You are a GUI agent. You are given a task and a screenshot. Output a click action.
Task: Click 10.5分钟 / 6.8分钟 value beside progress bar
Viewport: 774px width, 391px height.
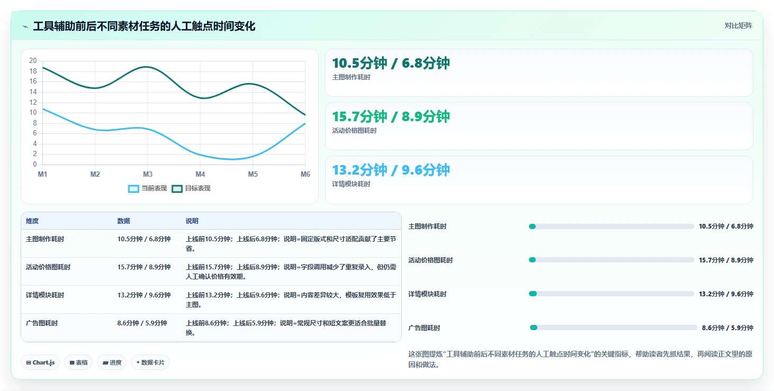[x=726, y=226]
